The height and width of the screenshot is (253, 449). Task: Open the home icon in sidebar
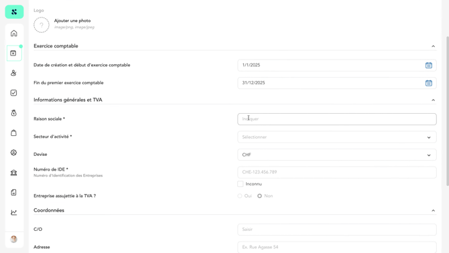(x=14, y=33)
